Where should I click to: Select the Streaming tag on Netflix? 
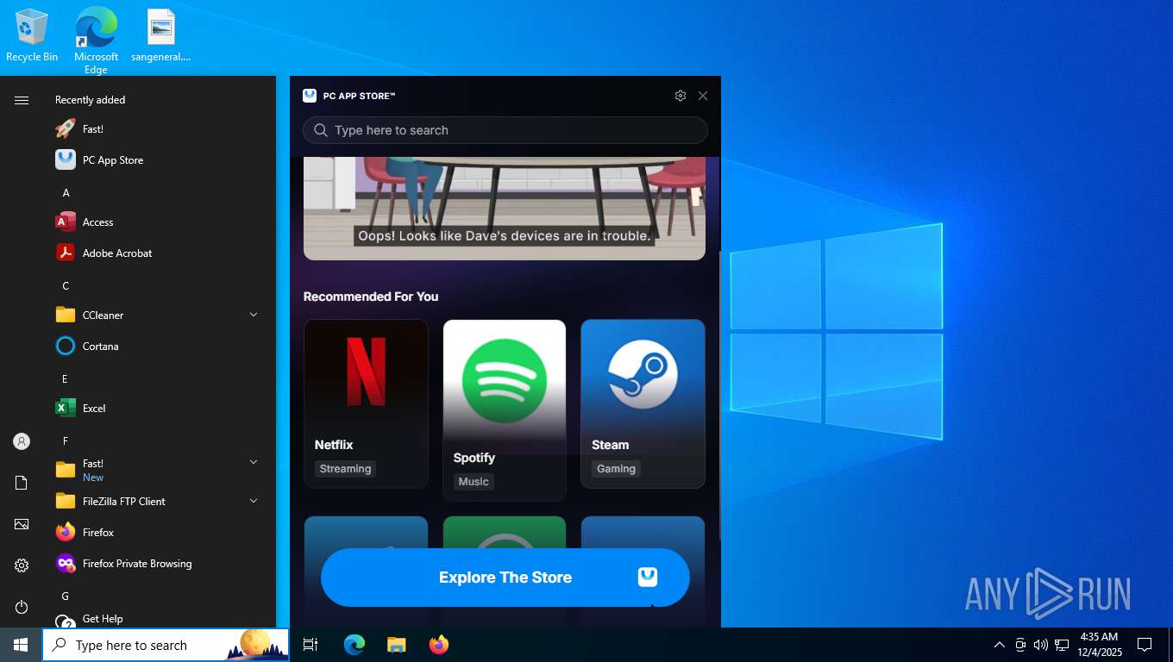[345, 469]
